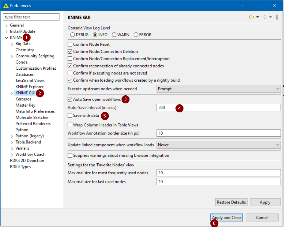Expand the KNIME GUI node
The height and width of the screenshot is (227, 284).
tap(12, 93)
